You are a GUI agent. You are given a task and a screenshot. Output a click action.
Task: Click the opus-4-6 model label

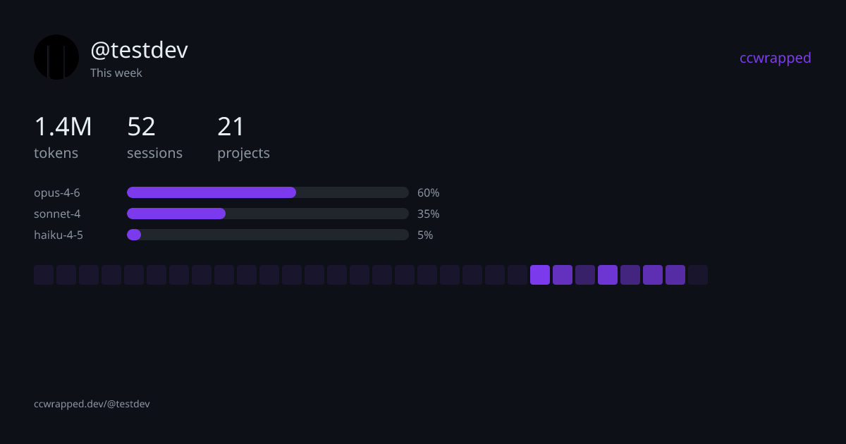pyautogui.click(x=57, y=192)
